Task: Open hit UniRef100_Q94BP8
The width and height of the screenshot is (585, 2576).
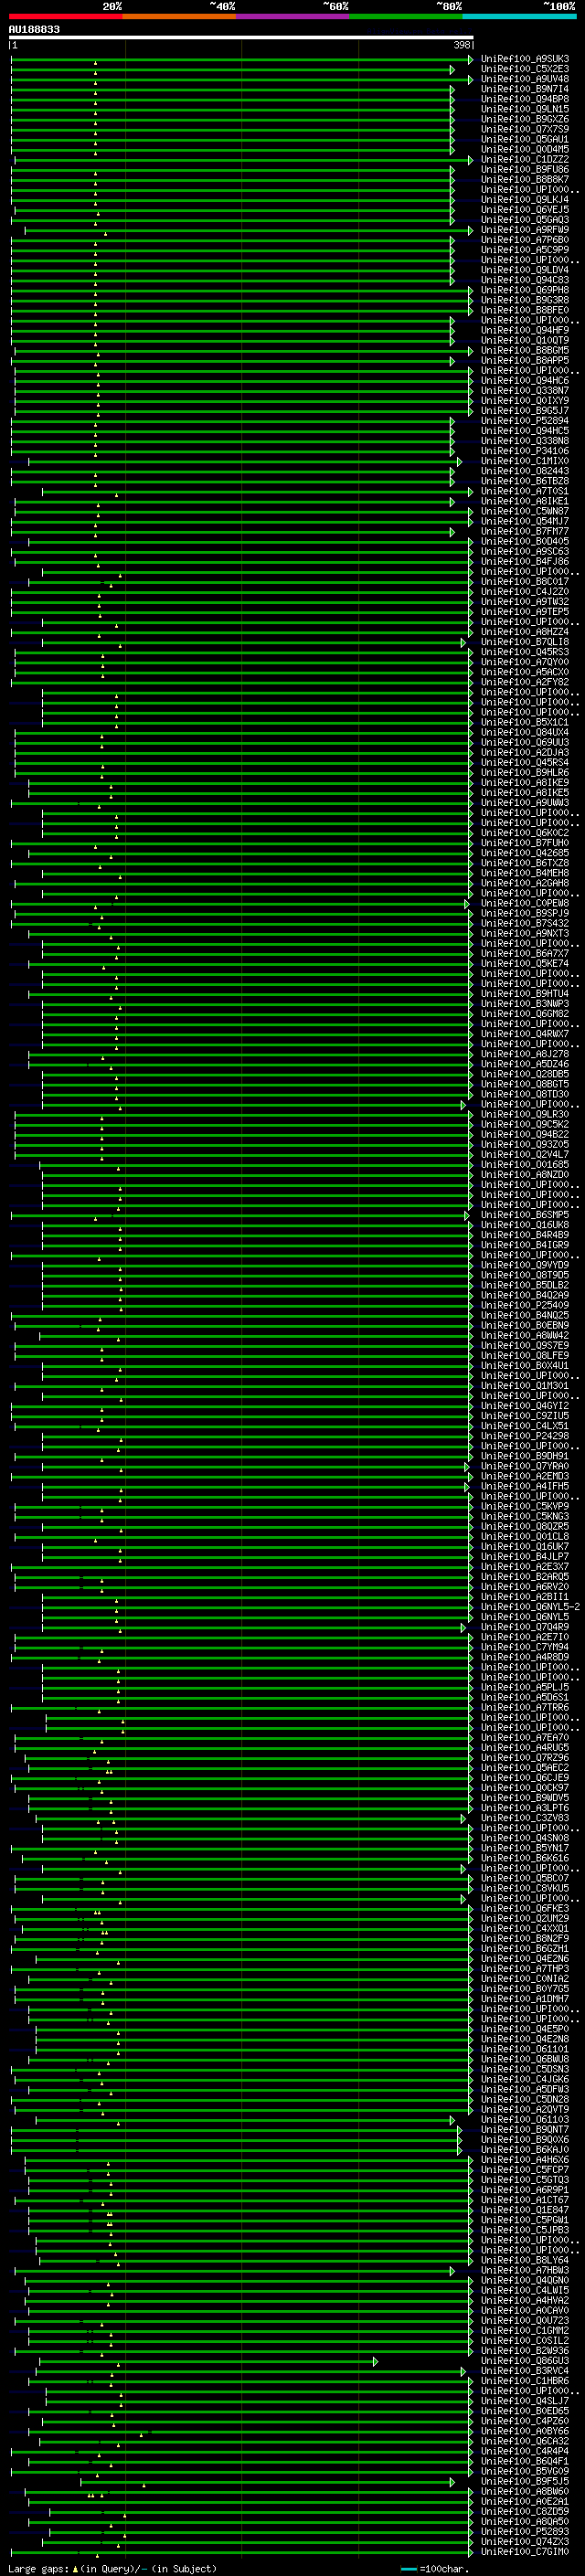Action: pos(525,99)
